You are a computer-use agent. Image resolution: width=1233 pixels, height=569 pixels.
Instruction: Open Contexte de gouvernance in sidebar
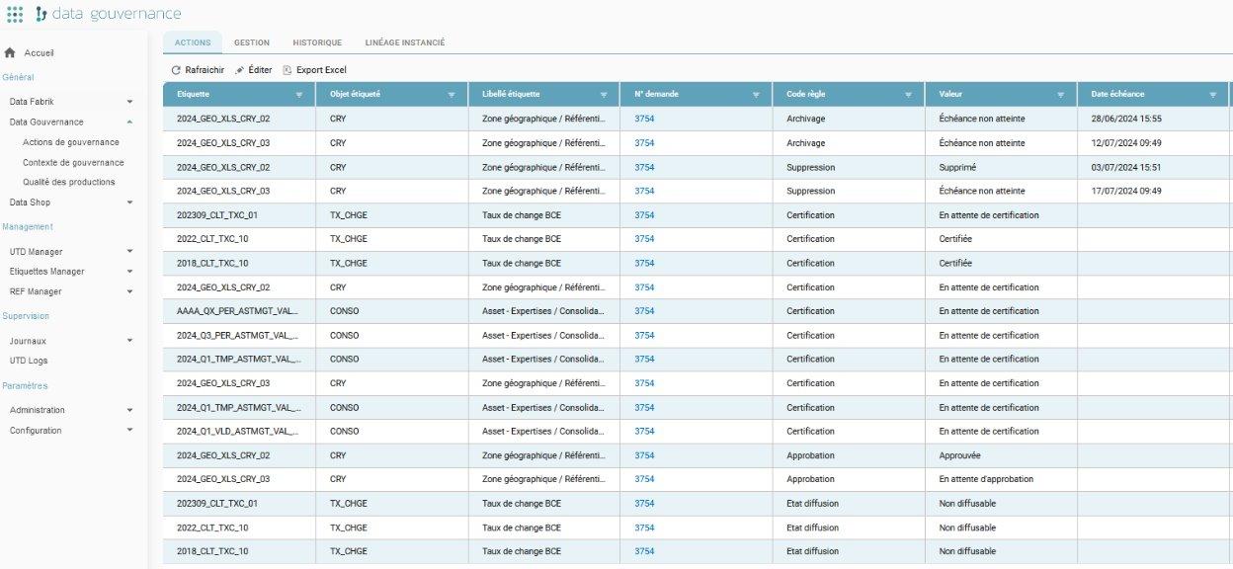click(73, 162)
